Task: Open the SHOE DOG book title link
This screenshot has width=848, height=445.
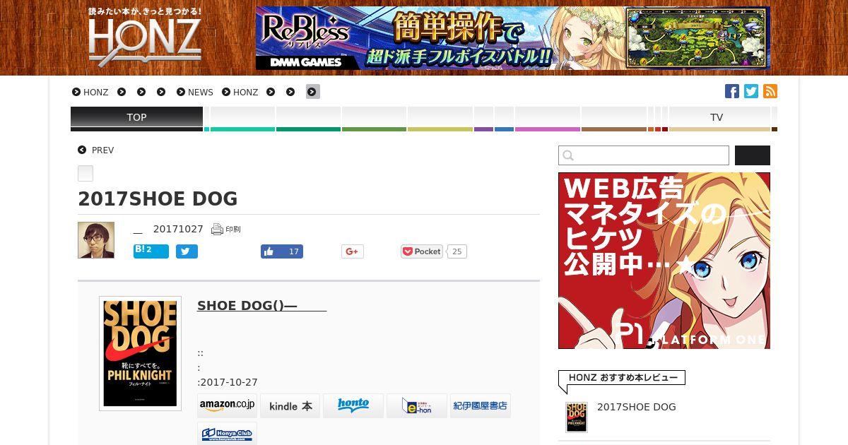Action: [x=261, y=305]
